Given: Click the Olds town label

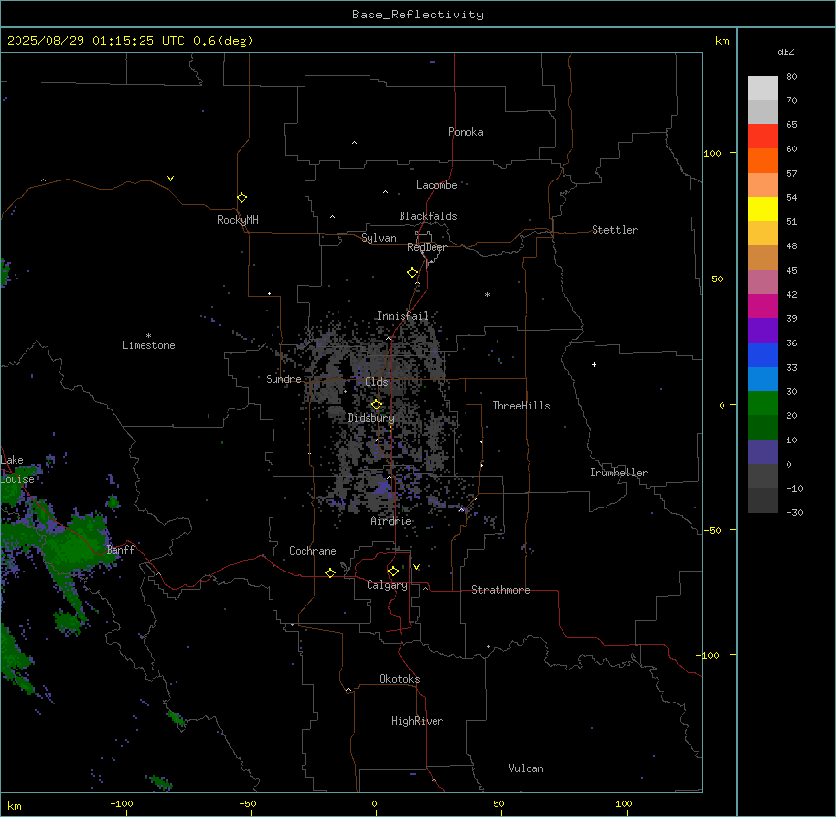Looking at the screenshot, I should pyautogui.click(x=376, y=382).
